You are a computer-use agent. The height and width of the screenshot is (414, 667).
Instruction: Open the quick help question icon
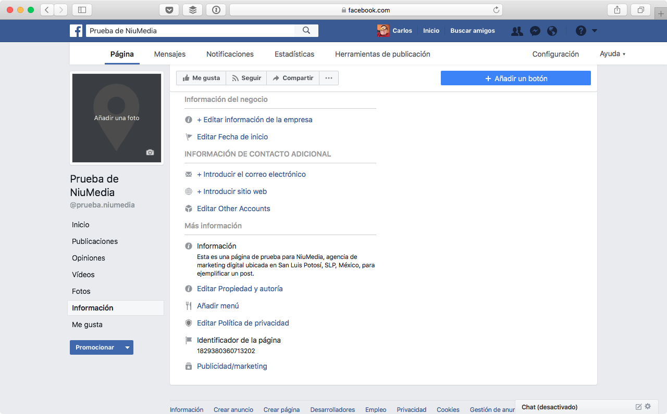[x=581, y=31]
